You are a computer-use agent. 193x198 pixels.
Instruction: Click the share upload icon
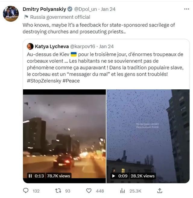pyautogui.click(x=160, y=191)
